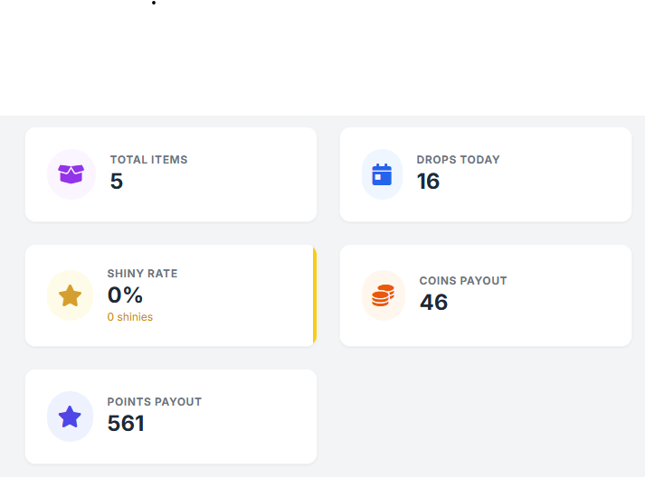Viewport: 645px width, 477px height.
Task: Open the Coins Payout stat card
Action: [x=561, y=295]
